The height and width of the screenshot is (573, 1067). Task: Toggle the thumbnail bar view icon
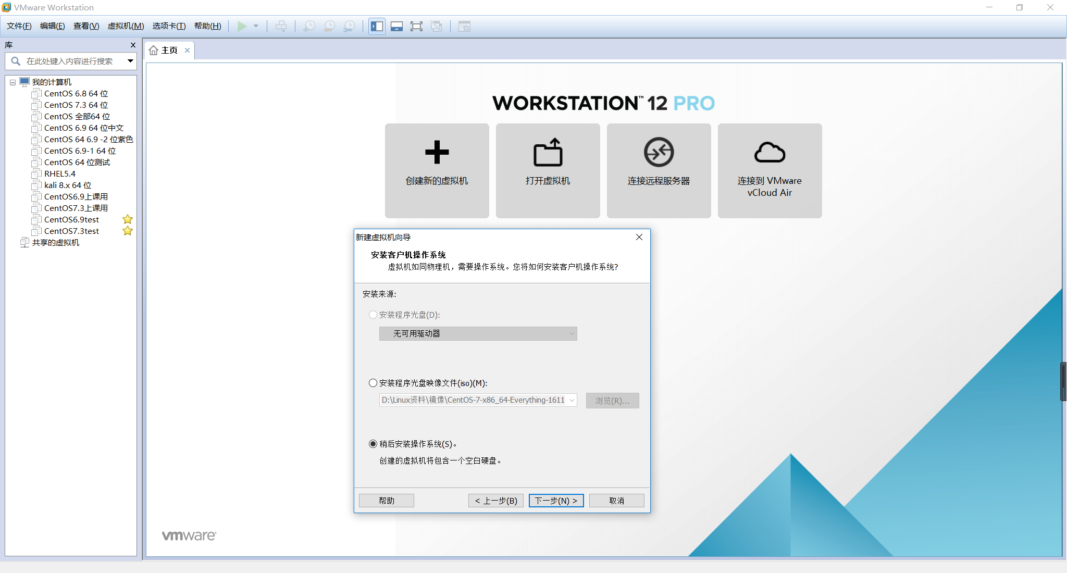397,26
